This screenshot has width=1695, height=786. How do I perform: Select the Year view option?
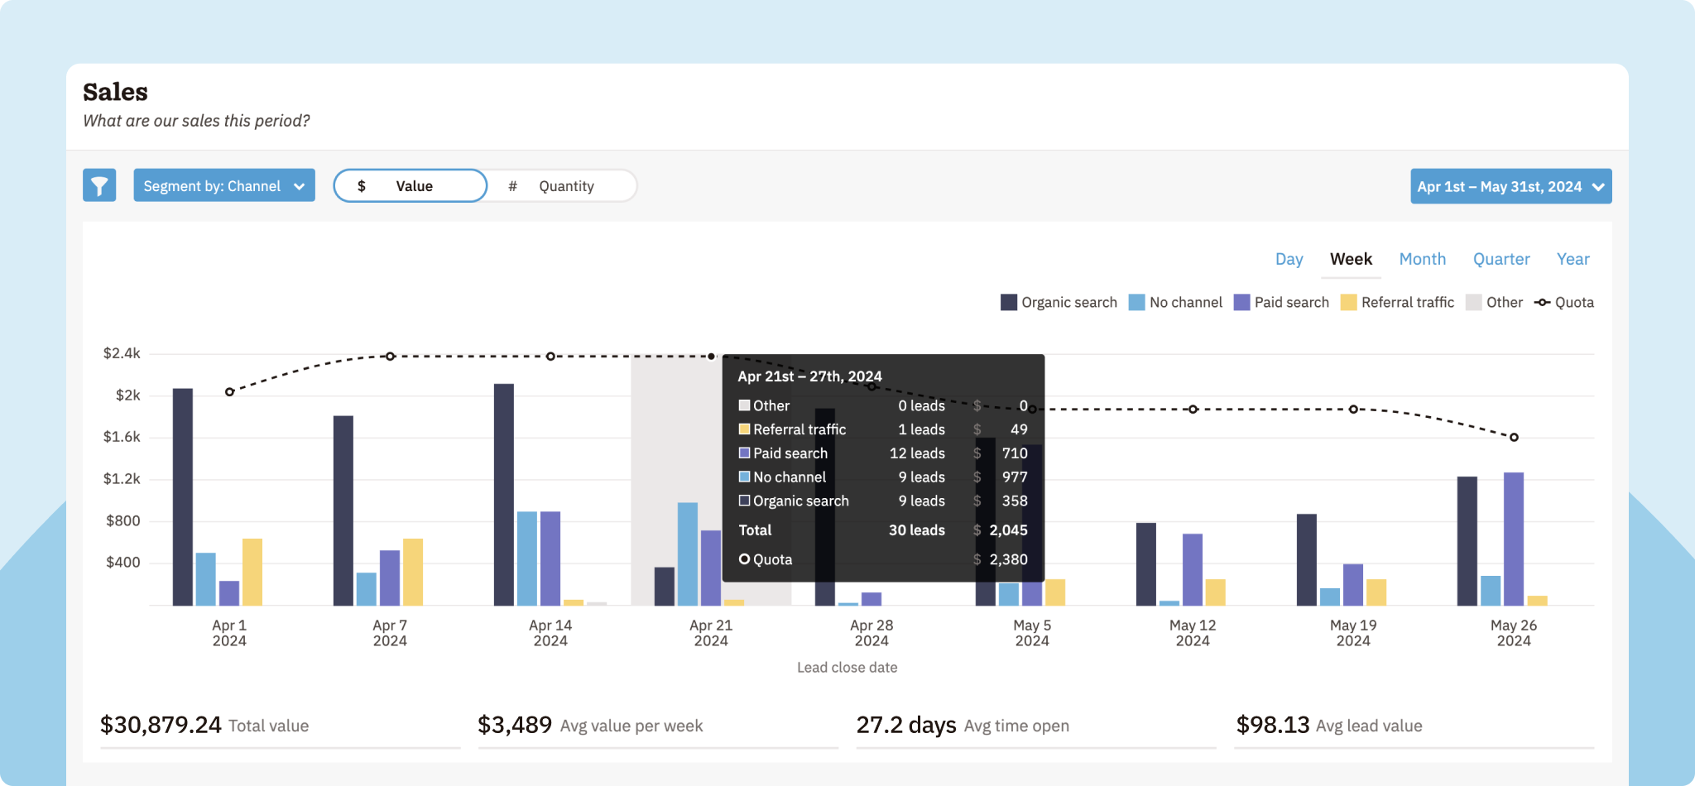1573,259
